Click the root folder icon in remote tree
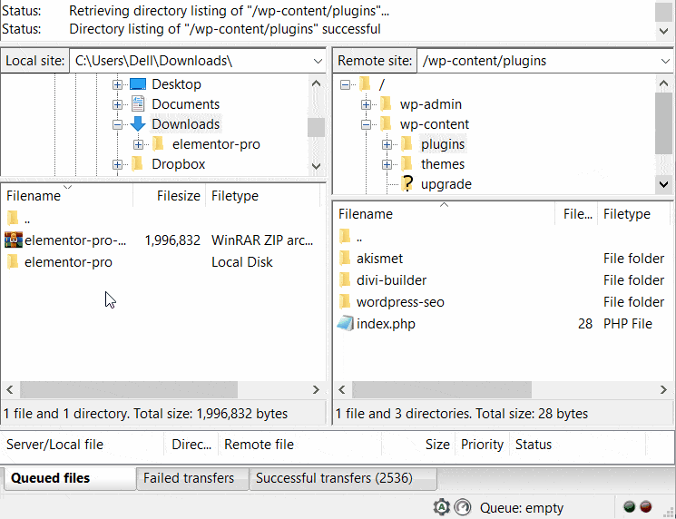This screenshot has height=519, width=676. pos(365,83)
